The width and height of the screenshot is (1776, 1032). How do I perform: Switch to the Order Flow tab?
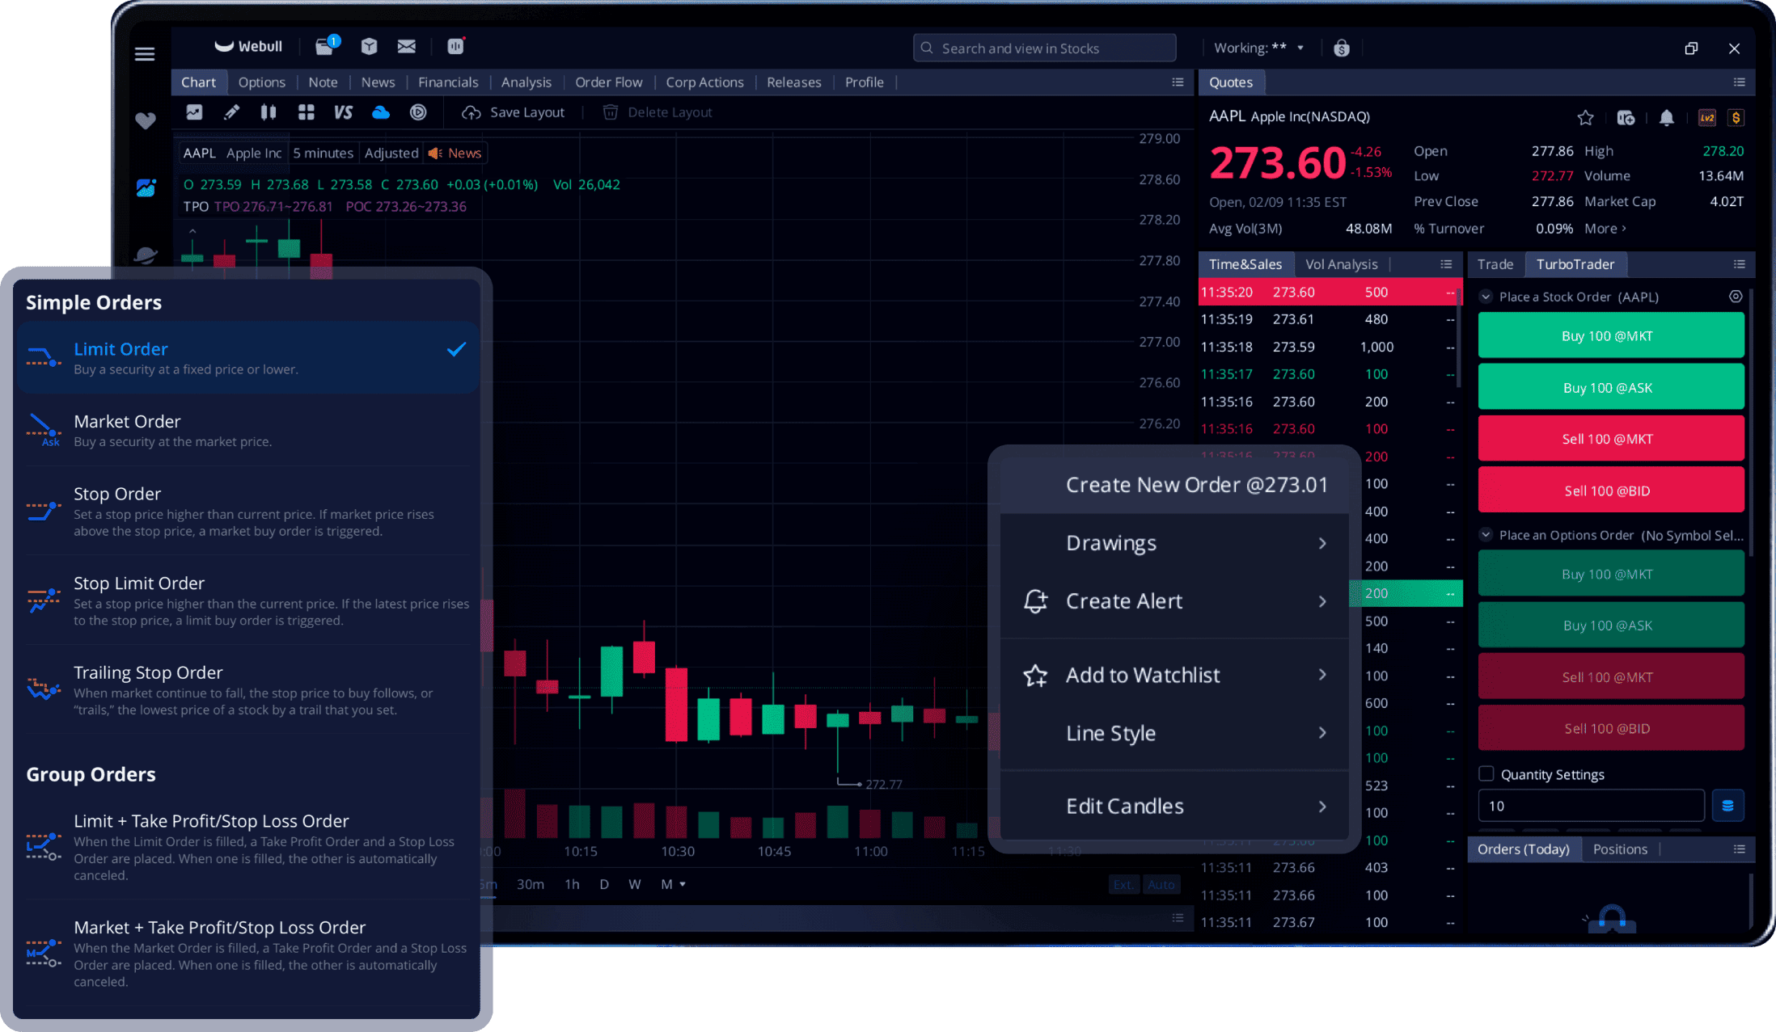(x=608, y=82)
